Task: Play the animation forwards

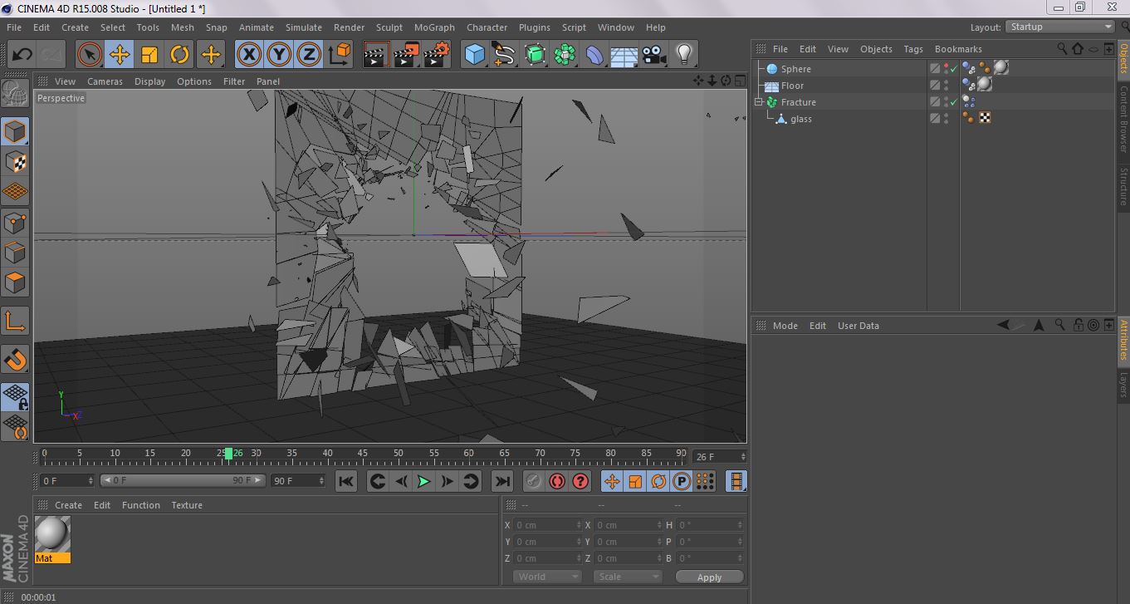Action: tap(424, 481)
